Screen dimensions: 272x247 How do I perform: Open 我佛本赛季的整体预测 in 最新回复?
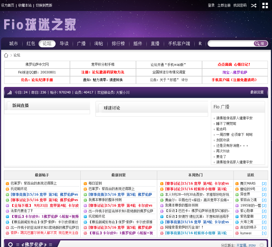click(x=105, y=200)
